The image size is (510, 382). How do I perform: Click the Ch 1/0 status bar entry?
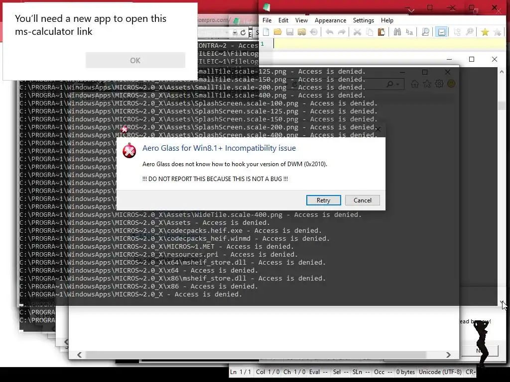coord(294,372)
